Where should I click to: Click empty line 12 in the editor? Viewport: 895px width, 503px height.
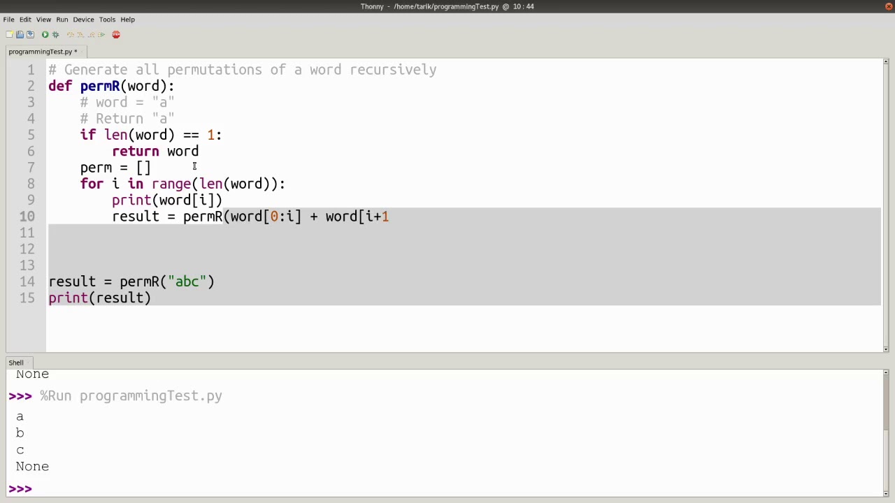(464, 249)
